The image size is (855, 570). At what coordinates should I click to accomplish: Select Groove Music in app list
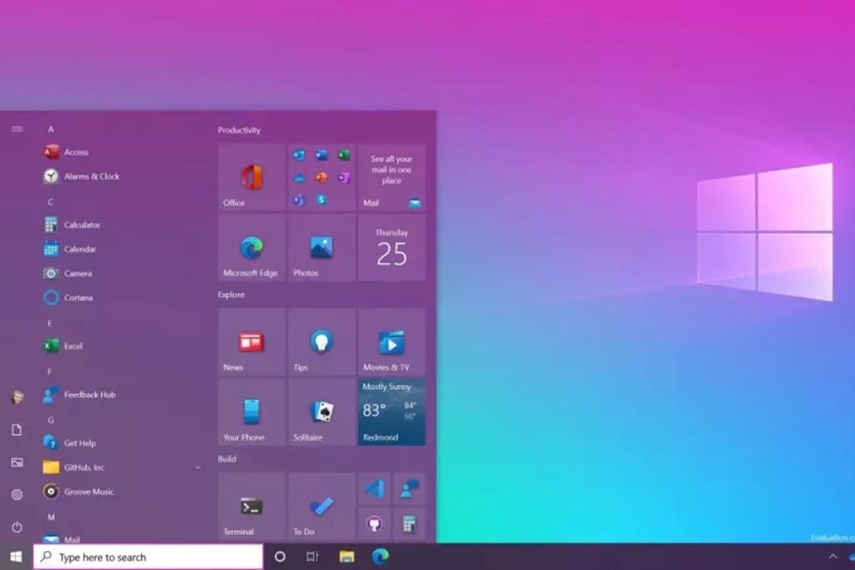point(89,492)
